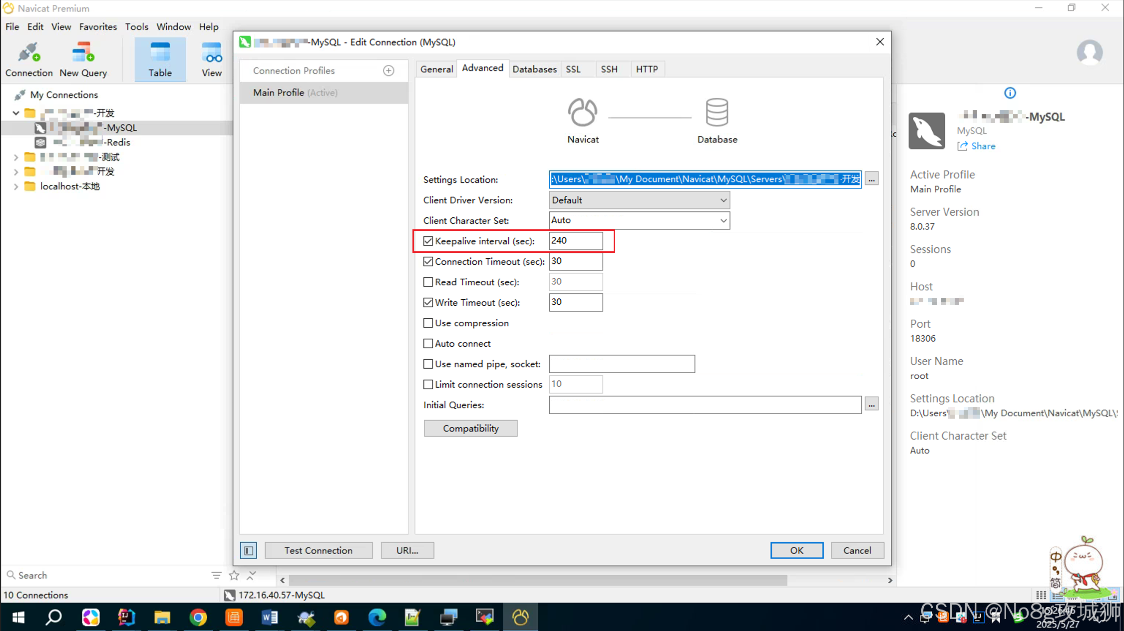Image resolution: width=1124 pixels, height=631 pixels.
Task: Click the user avatar profile icon
Action: (1089, 52)
